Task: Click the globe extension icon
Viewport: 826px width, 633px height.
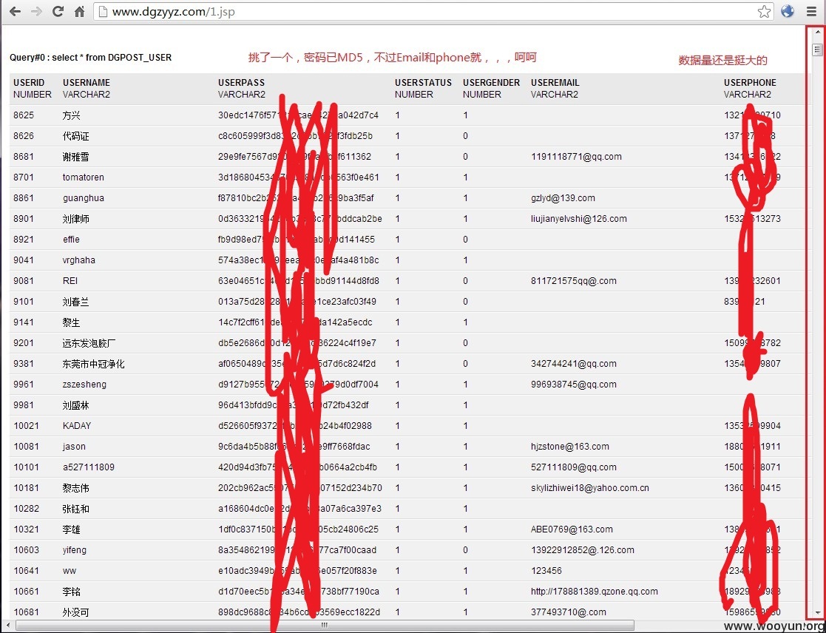Action: point(788,11)
